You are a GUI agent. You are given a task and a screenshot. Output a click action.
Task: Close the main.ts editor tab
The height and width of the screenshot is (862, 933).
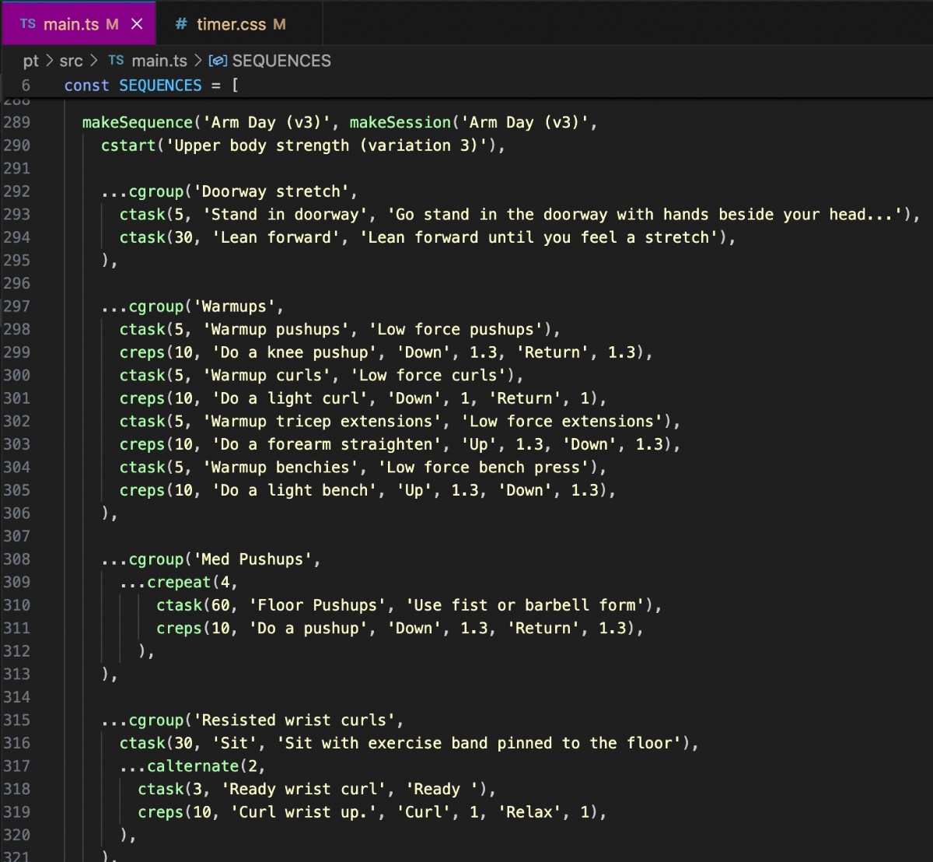tap(137, 24)
